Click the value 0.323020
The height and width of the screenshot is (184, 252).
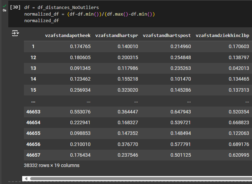pyautogui.click(x=128, y=90)
